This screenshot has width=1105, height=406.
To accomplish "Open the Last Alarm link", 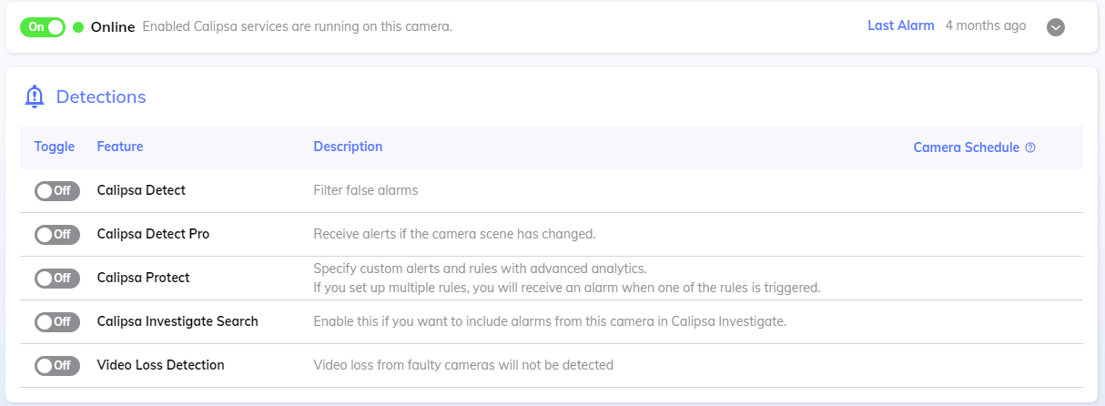I will coord(901,25).
